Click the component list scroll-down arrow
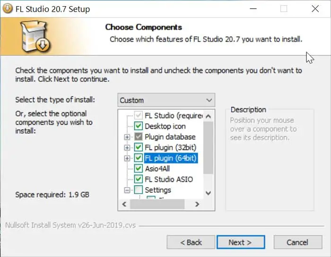This screenshot has width=331, height=257. (x=209, y=193)
